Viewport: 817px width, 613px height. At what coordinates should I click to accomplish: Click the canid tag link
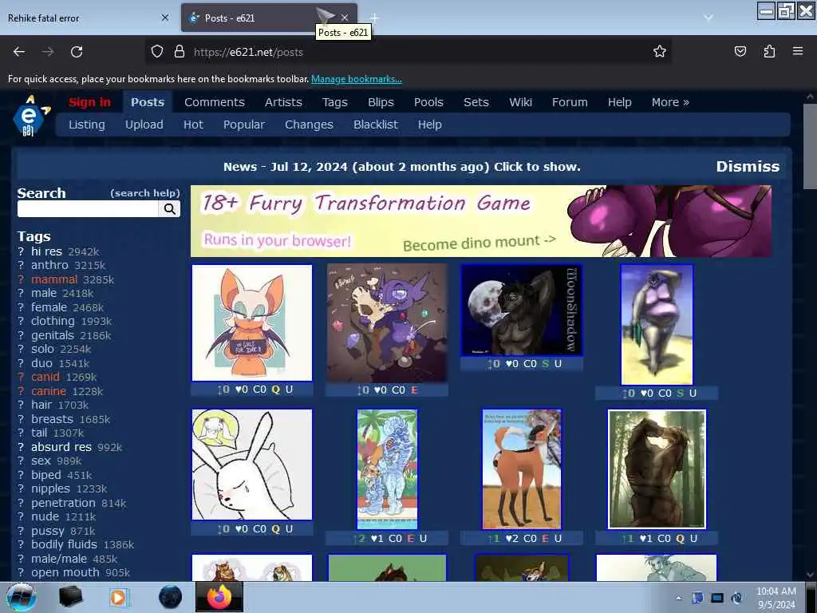pos(45,377)
